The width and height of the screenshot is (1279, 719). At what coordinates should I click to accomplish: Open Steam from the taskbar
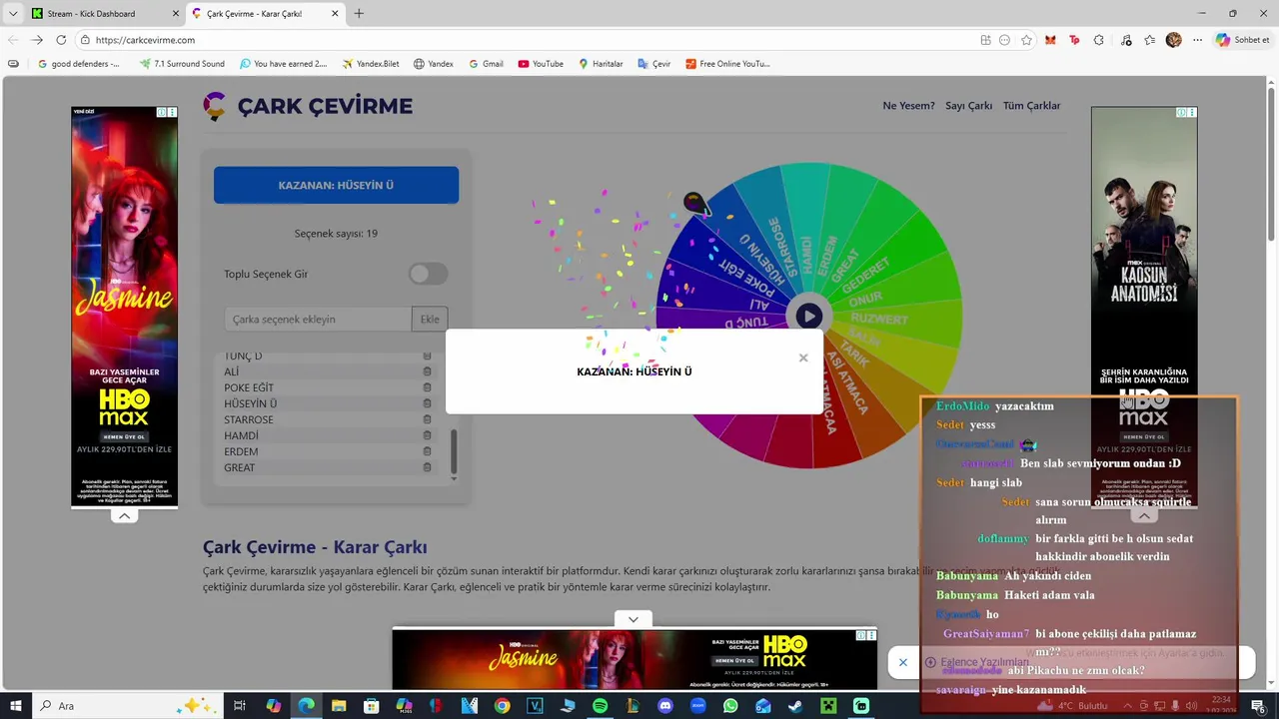click(x=796, y=706)
